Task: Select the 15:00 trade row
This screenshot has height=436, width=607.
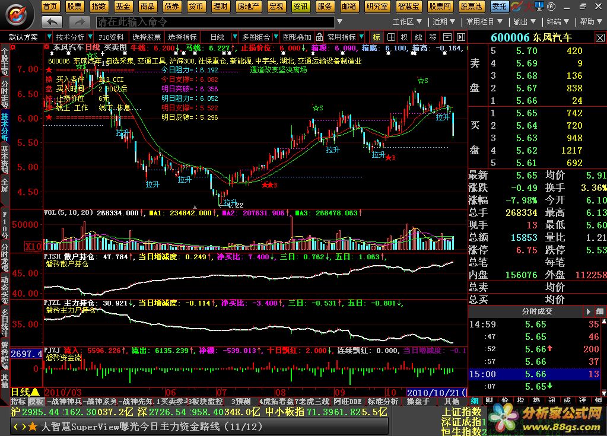Action: (x=534, y=374)
